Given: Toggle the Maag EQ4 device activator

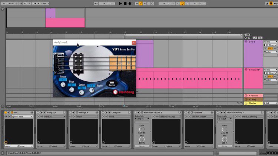Looking at the screenshot, I should pyautogui.click(x=38, y=112).
